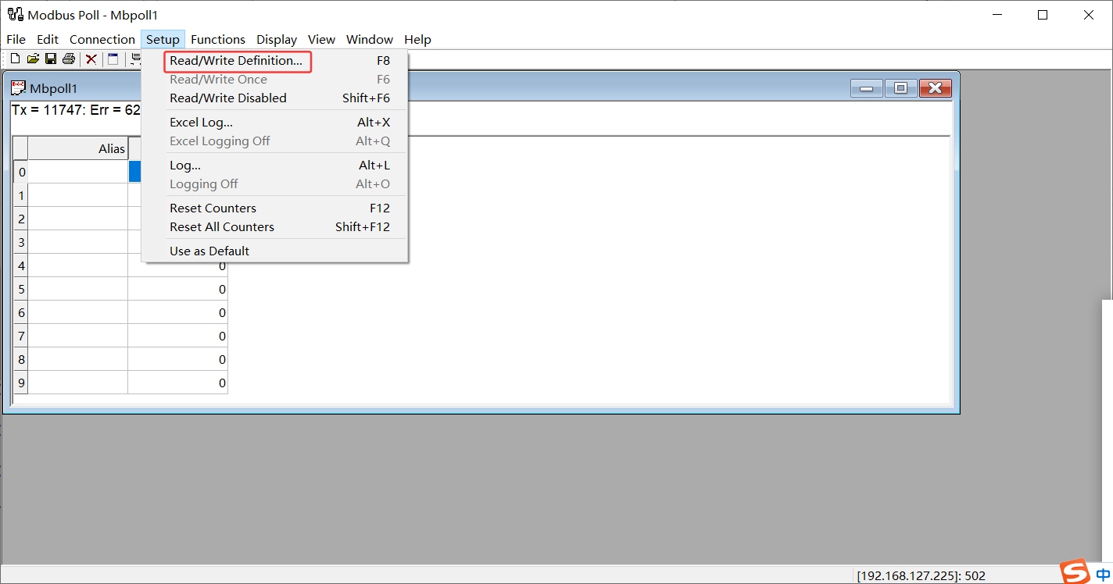Click the Alias cell in row 6
The height and width of the screenshot is (584, 1113).
[x=78, y=312]
